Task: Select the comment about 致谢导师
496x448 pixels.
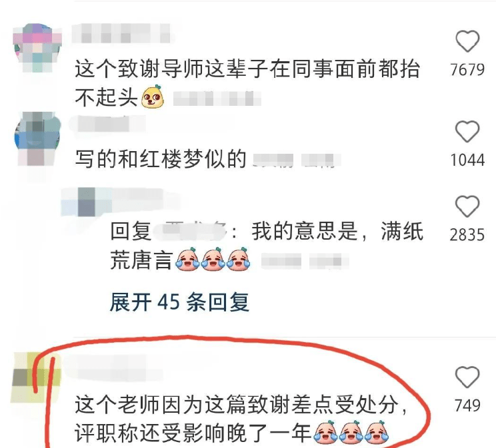Action: point(247,83)
